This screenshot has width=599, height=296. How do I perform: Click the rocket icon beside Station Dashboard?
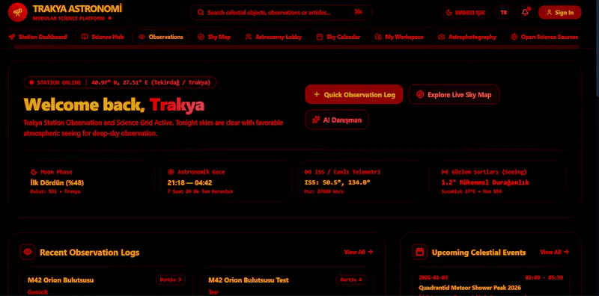tap(12, 37)
